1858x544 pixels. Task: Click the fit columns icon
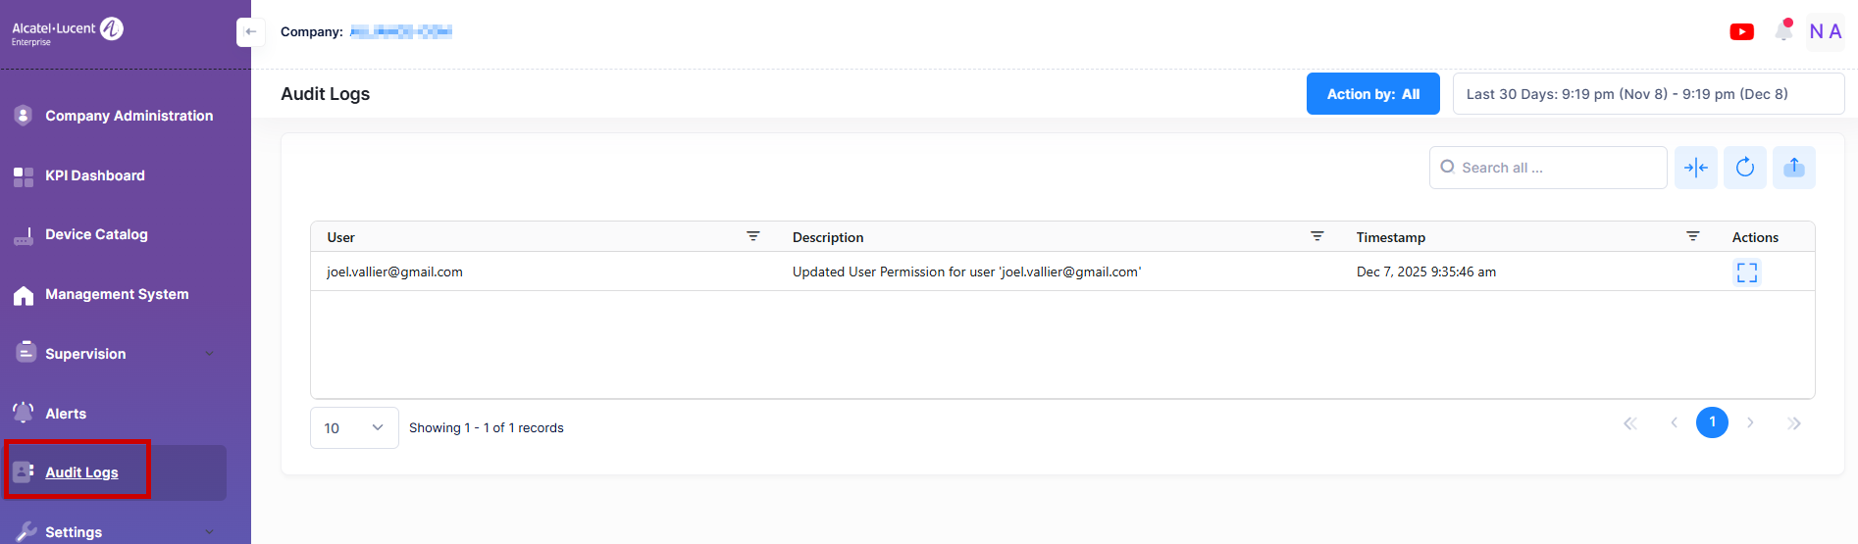[x=1695, y=168]
